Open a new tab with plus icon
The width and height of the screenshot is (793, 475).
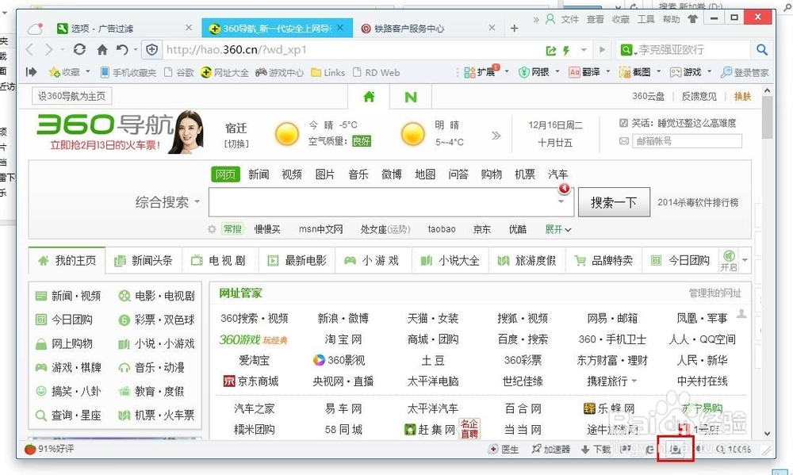(x=515, y=29)
